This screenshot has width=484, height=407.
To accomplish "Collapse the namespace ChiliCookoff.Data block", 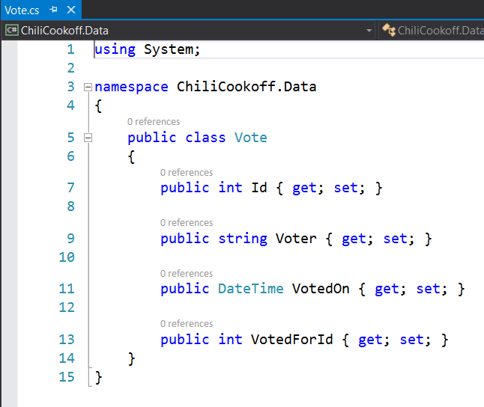I will [x=88, y=87].
